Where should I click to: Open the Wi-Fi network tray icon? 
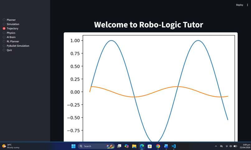(x=227, y=146)
